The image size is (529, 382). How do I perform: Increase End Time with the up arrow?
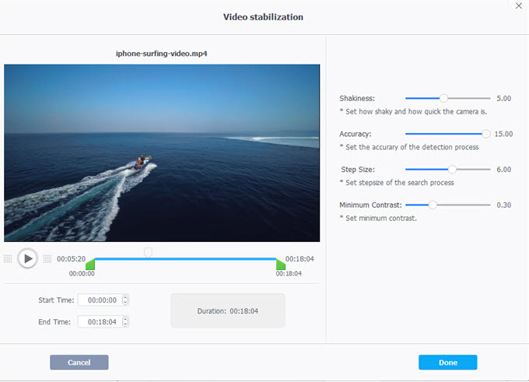(x=125, y=319)
